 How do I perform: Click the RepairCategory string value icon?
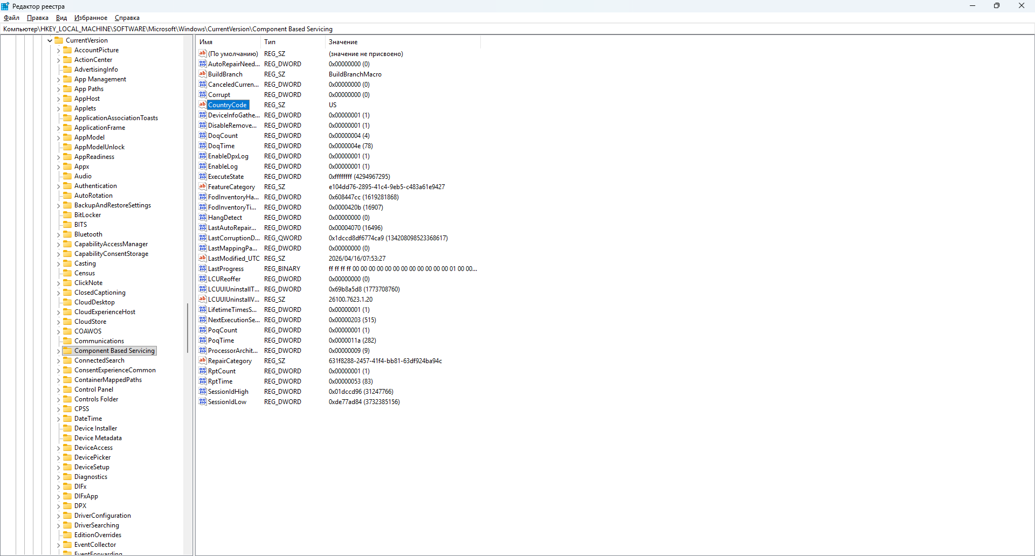coord(203,360)
